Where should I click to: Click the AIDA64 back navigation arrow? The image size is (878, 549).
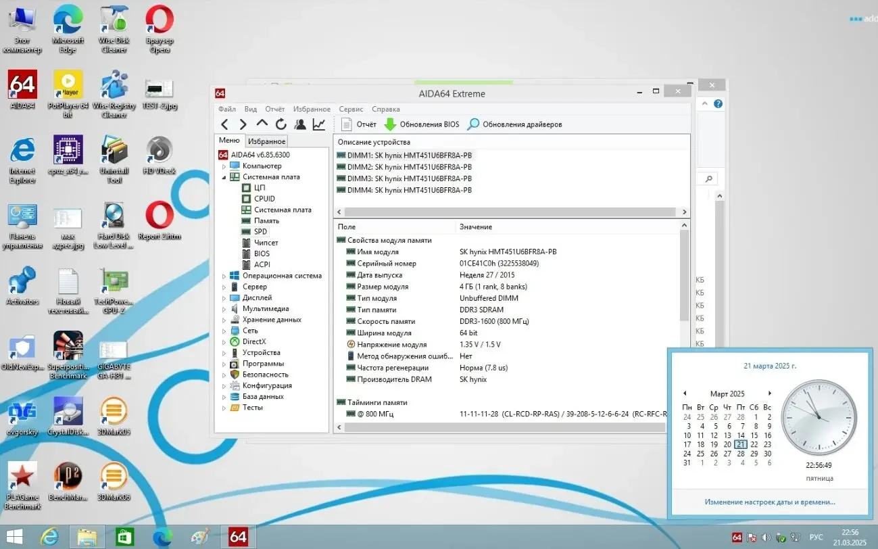(x=225, y=124)
